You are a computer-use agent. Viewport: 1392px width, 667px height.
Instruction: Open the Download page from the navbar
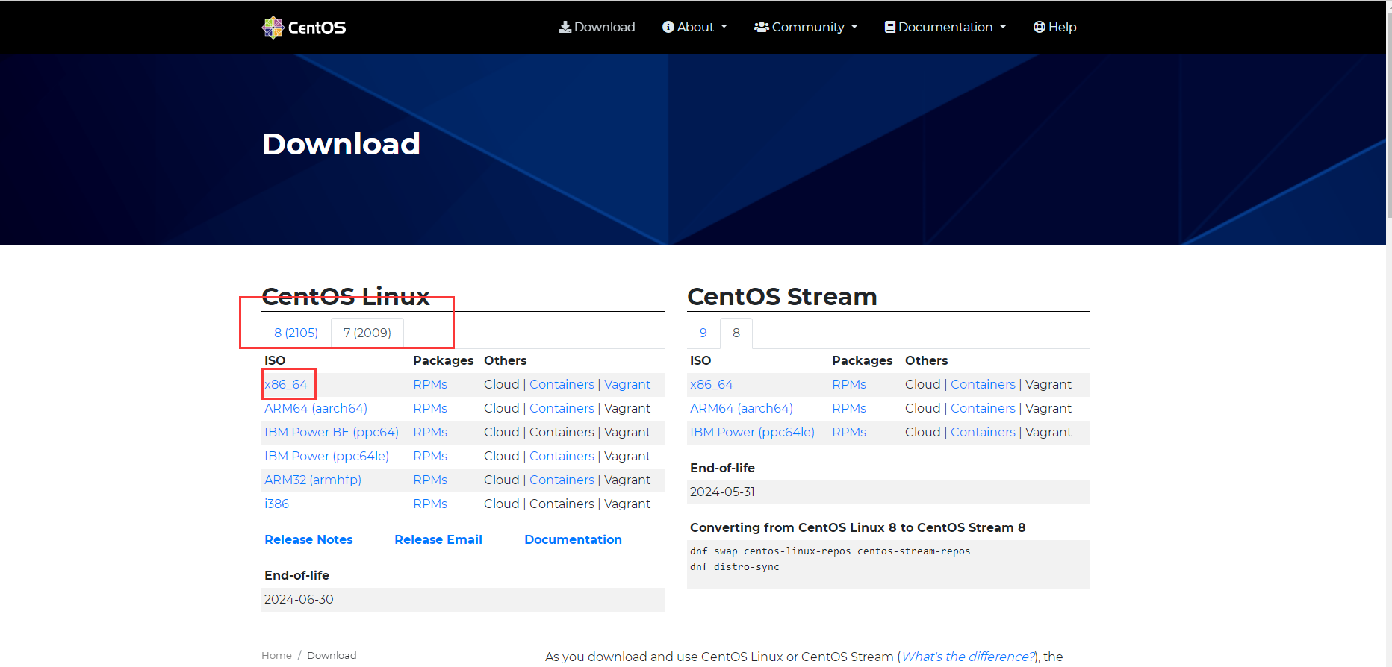(597, 27)
